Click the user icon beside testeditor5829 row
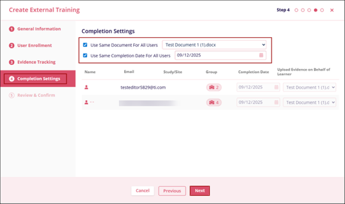 point(87,87)
